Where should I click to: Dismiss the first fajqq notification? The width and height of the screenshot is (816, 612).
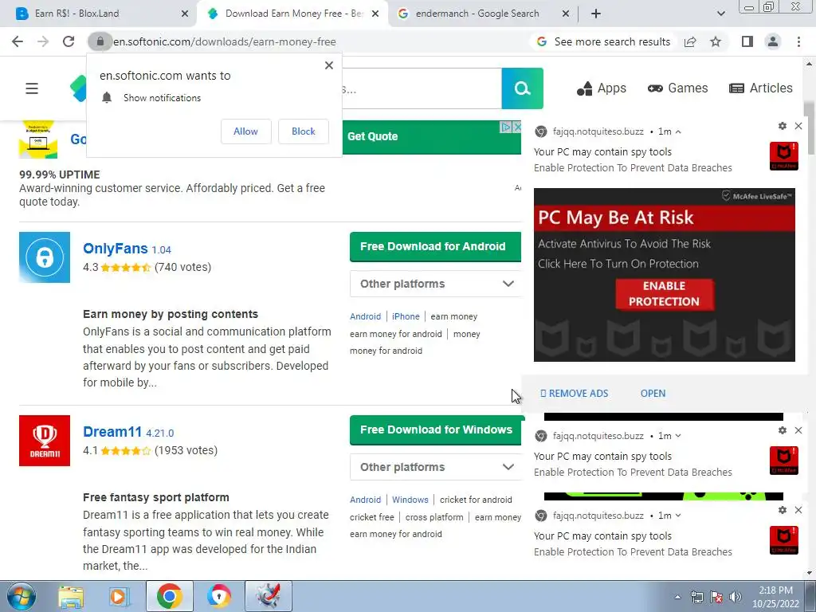point(798,126)
